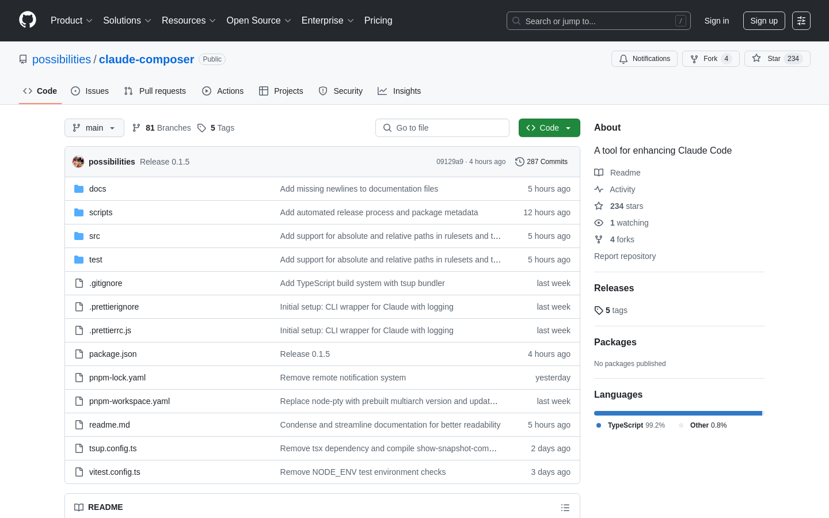The height and width of the screenshot is (518, 829).
Task: Click the test folder icon
Action: [x=79, y=260]
